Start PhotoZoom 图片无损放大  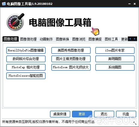[71, 67]
